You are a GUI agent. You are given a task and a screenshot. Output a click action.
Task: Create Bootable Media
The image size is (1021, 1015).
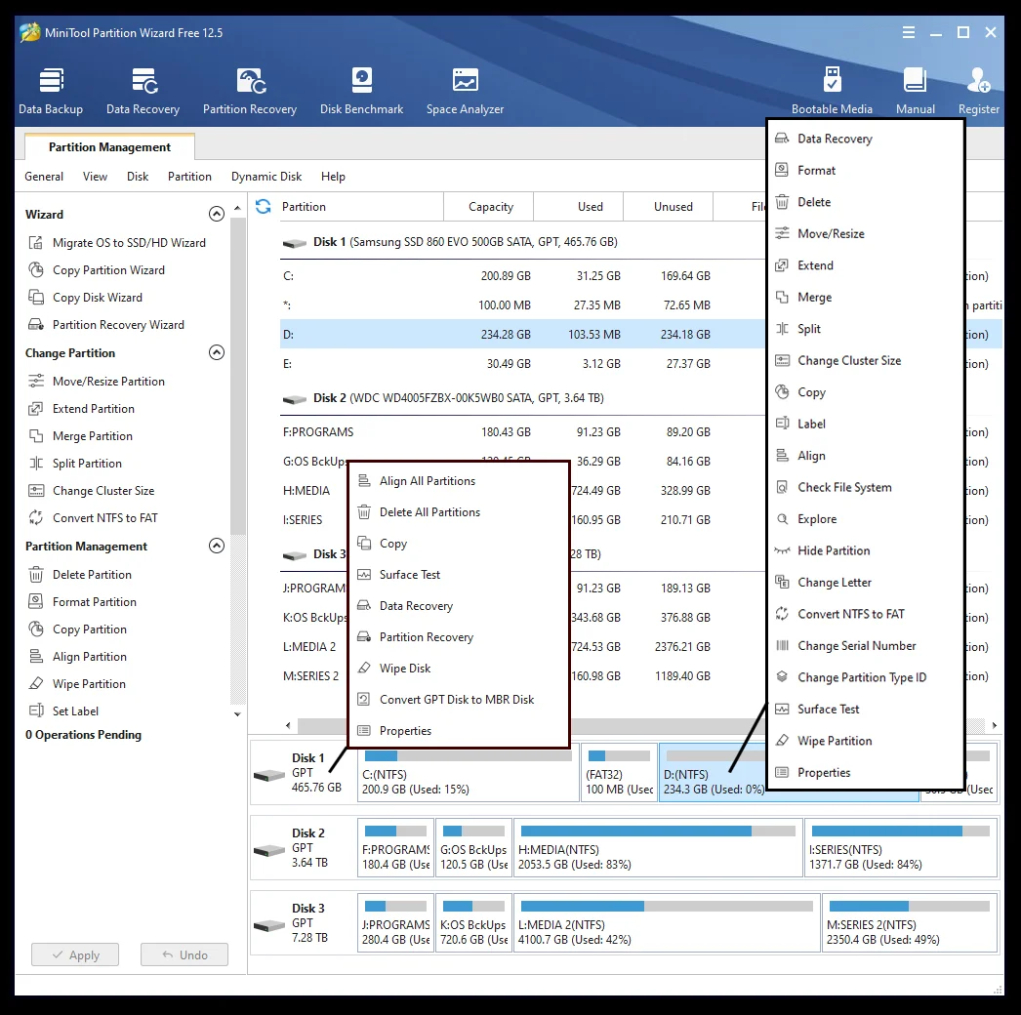point(832,91)
